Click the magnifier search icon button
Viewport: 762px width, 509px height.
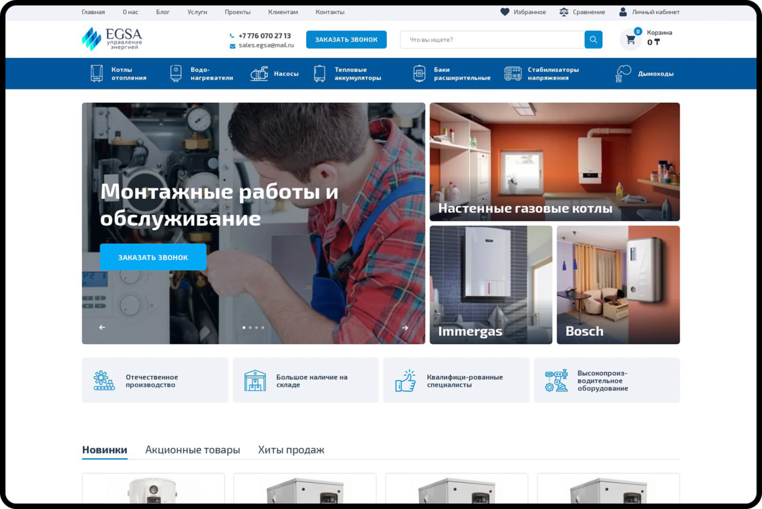(x=593, y=40)
